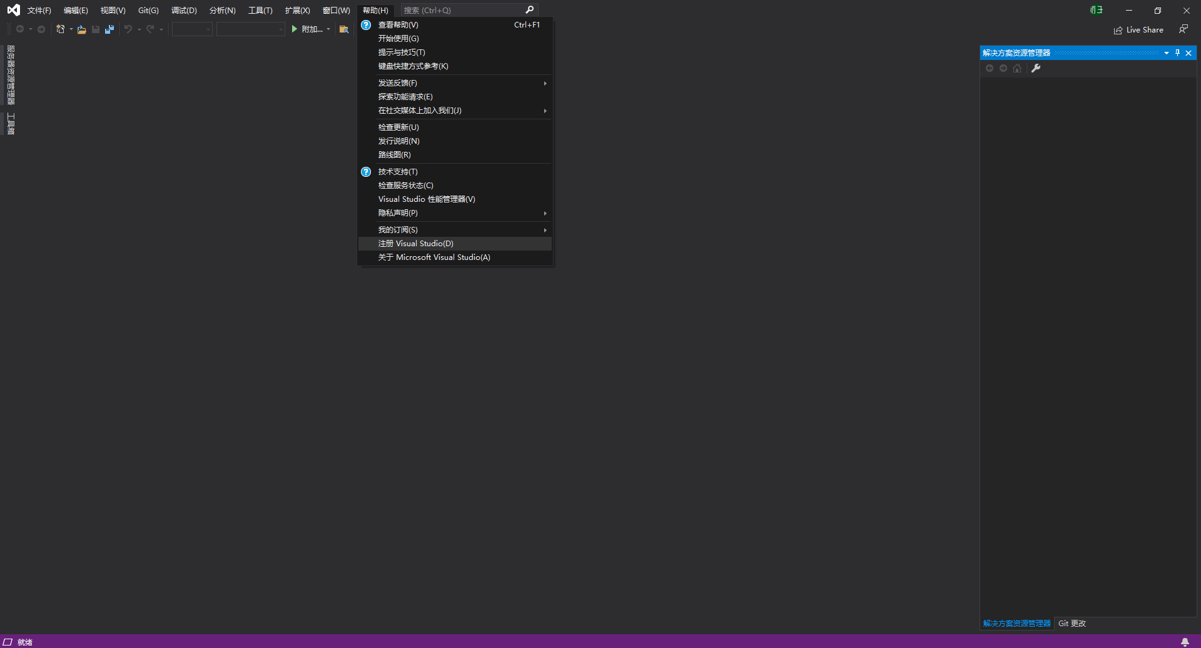Screen dimensions: 1201x648
Task: Close the 解决方案资源管理器 panel
Action: (1188, 53)
